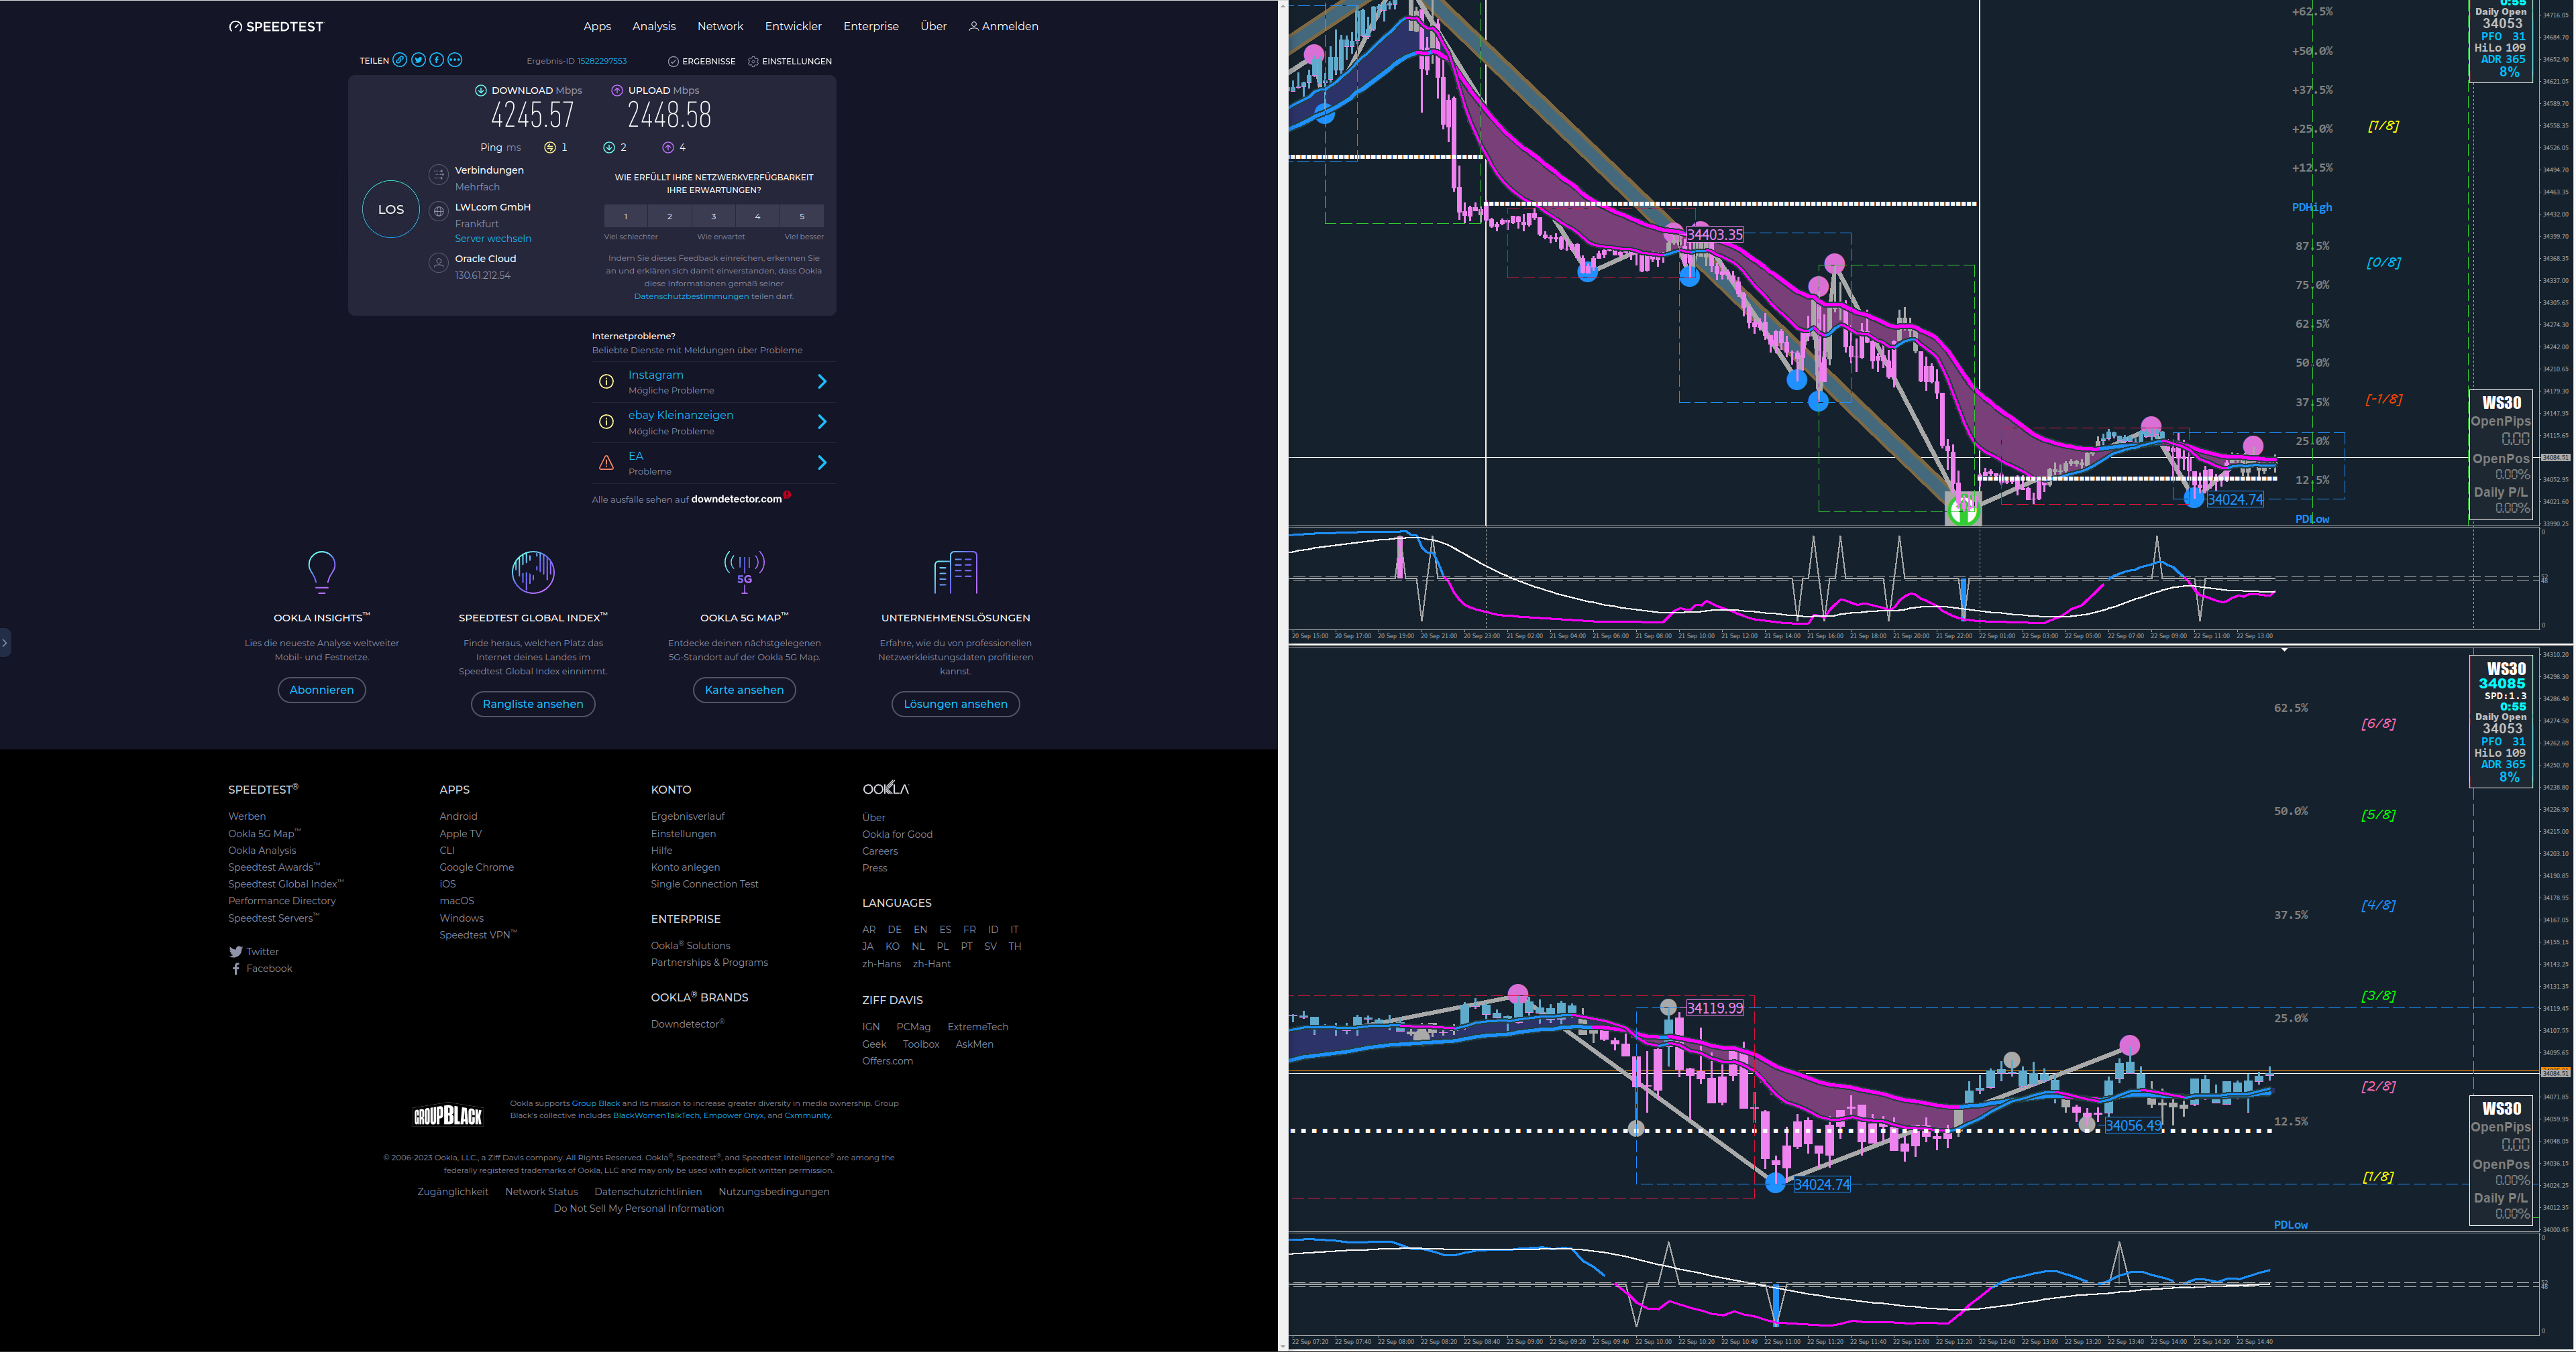The height and width of the screenshot is (1352, 2576).
Task: Open more share options ellipsis icon
Action: [455, 60]
